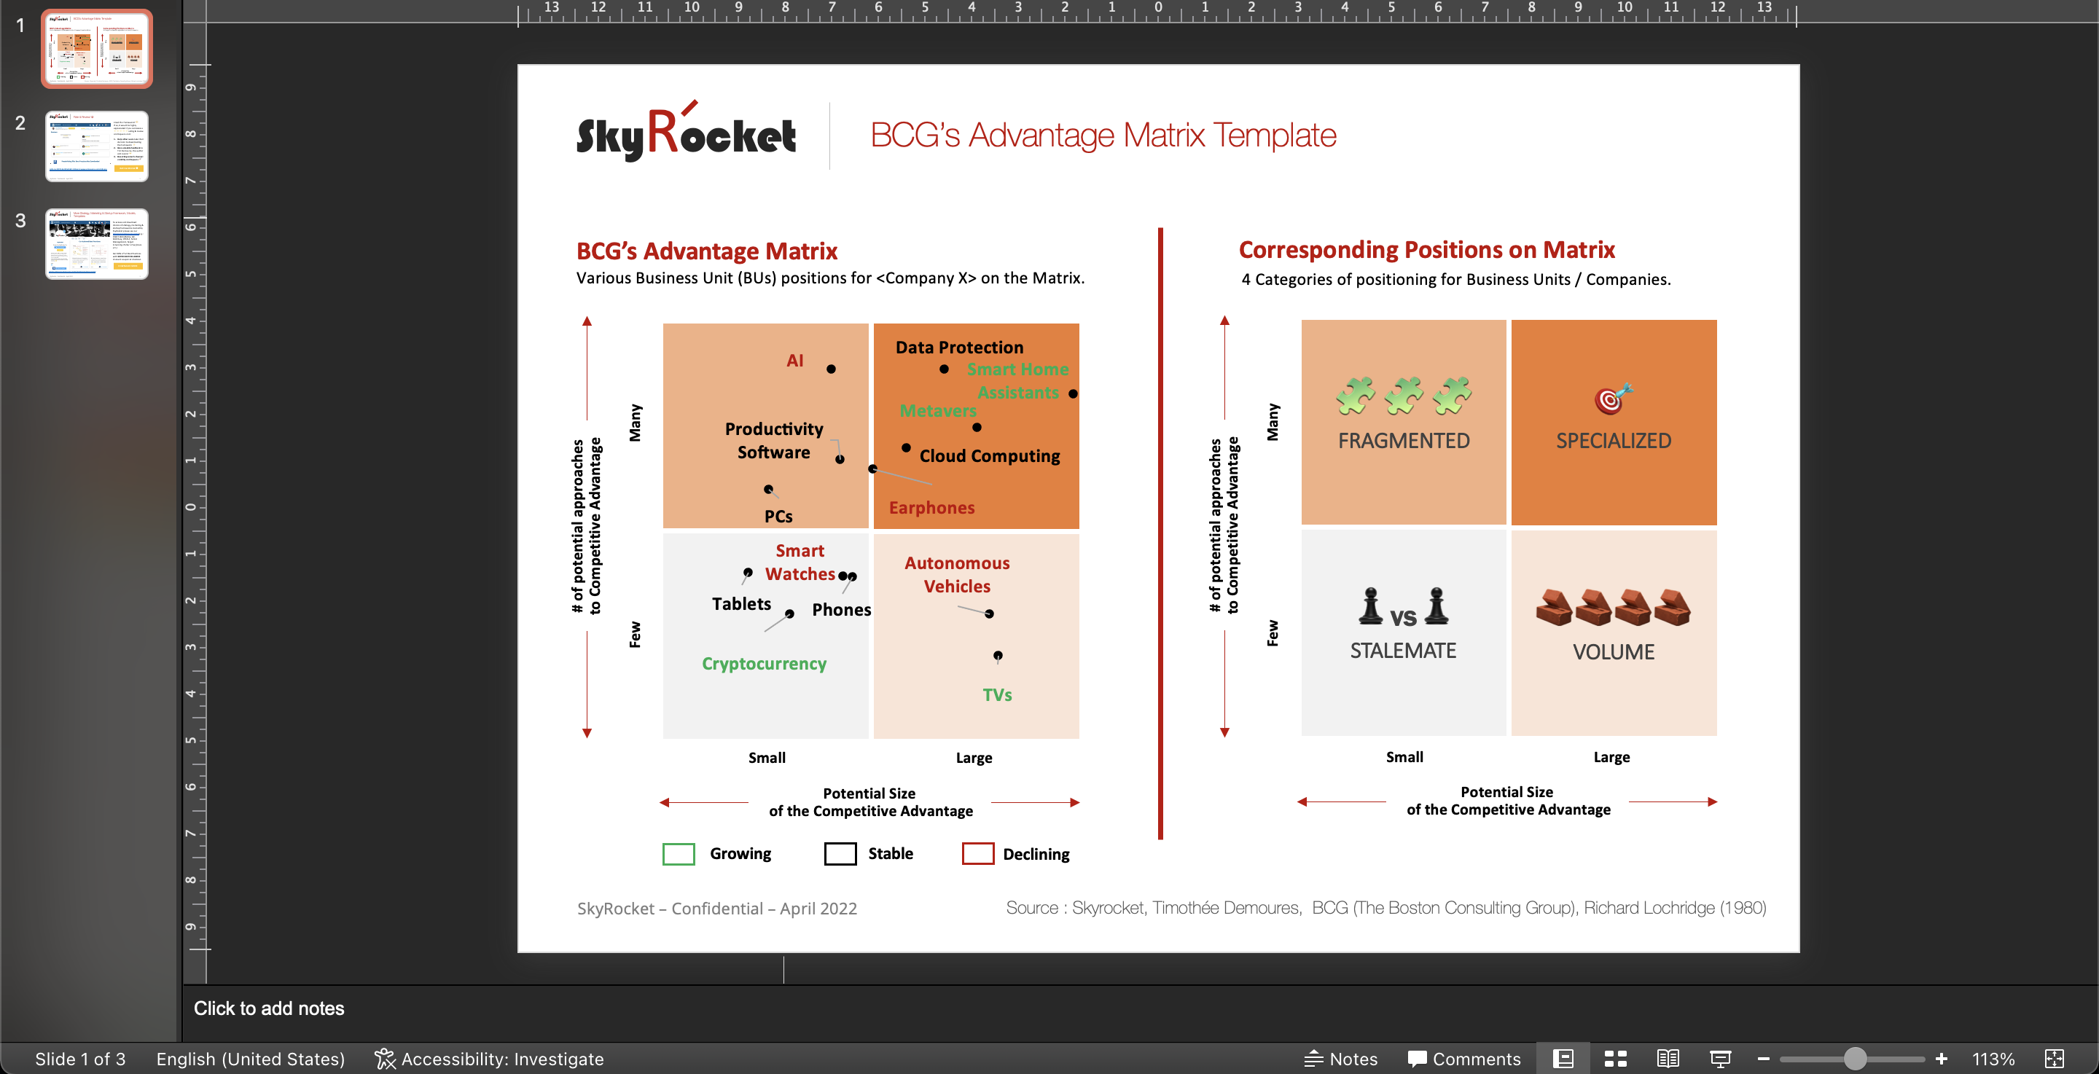Switch to Normal view
The image size is (2099, 1074).
(1563, 1059)
